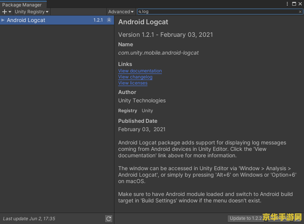Maximize the Package Manager window
The height and width of the screenshot is (224, 304).
click(294, 4)
